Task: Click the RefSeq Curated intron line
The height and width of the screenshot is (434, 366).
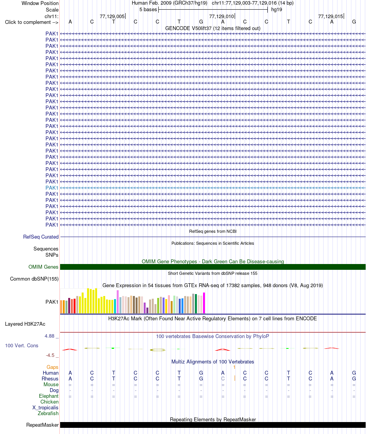Action: (213, 237)
